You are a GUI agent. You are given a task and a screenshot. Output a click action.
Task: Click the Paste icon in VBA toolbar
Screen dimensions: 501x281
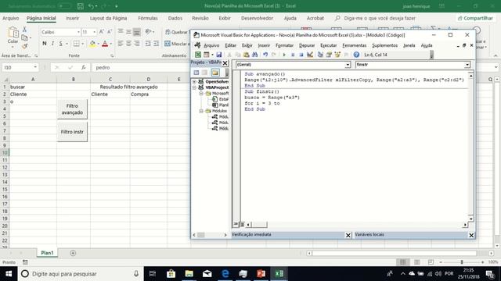[x=246, y=55]
